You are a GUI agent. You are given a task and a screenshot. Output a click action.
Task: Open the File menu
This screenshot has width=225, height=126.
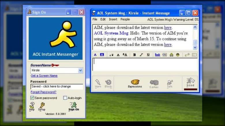pos(95,20)
